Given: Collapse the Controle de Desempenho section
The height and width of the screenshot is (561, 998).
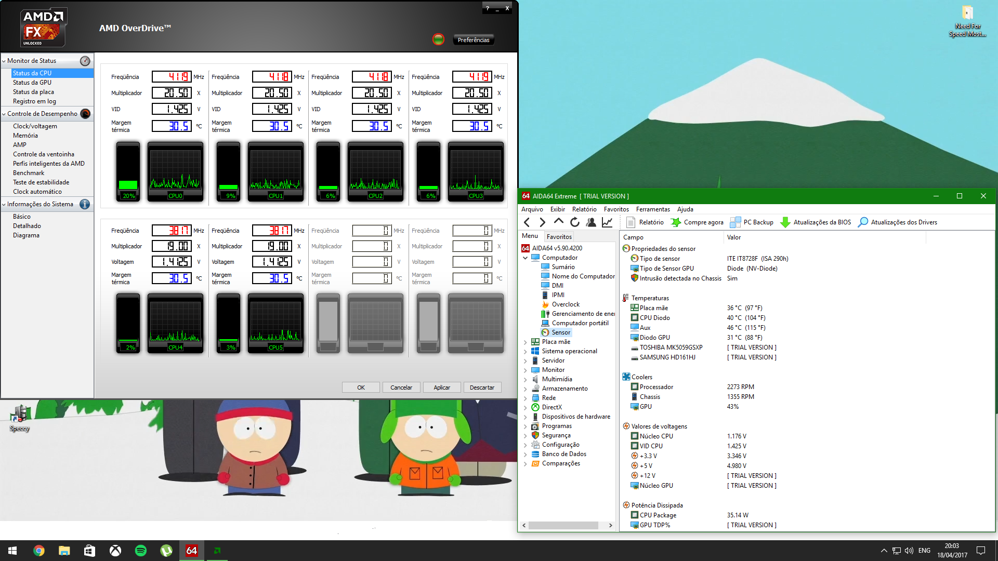Looking at the screenshot, I should tap(4, 114).
